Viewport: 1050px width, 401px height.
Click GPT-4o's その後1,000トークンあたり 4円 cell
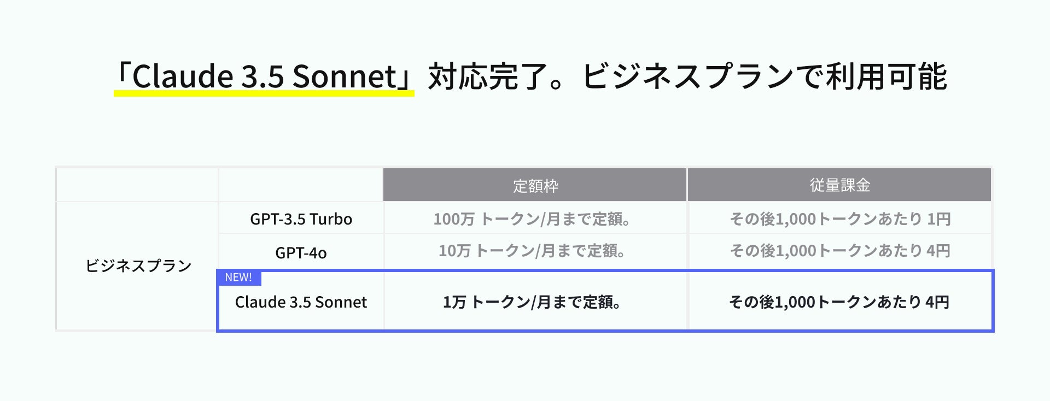840,251
